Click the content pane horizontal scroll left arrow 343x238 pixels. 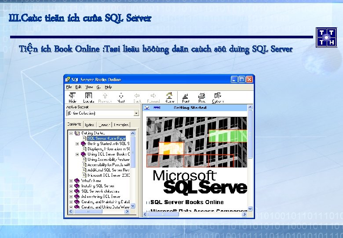(145, 214)
